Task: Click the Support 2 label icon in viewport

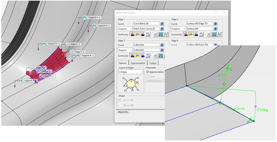Action: pyautogui.click(x=44, y=44)
